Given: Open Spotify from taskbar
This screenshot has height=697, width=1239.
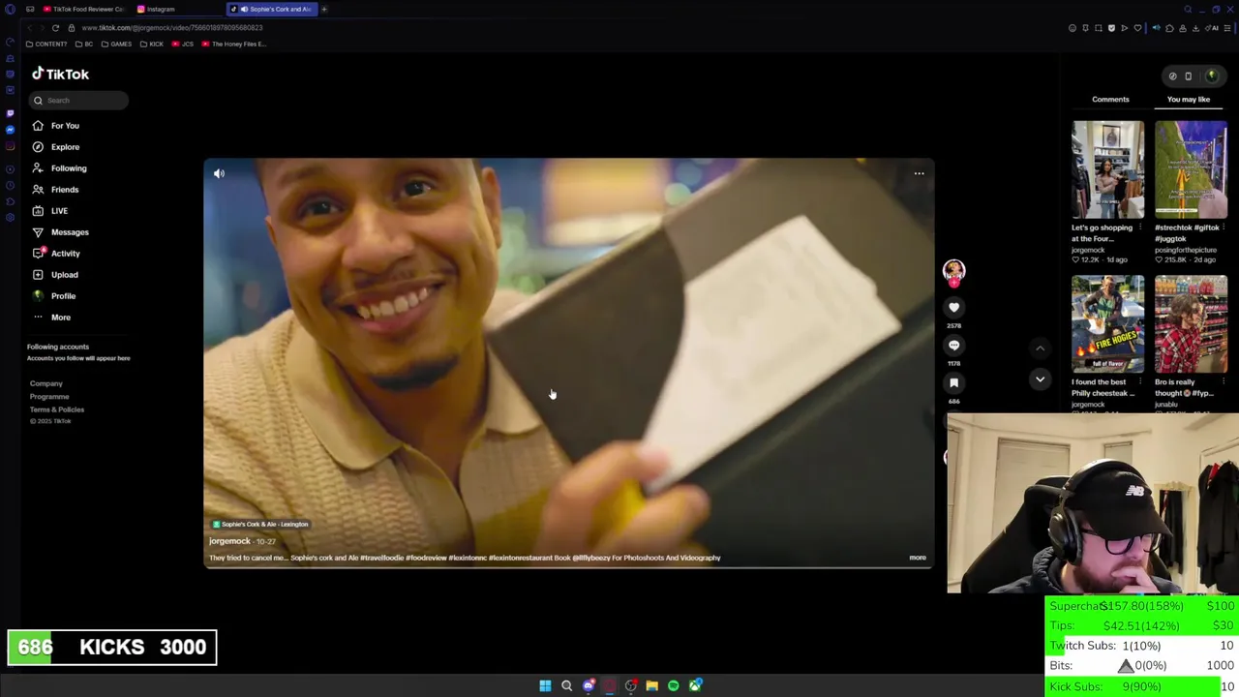Looking at the screenshot, I should pyautogui.click(x=673, y=685).
